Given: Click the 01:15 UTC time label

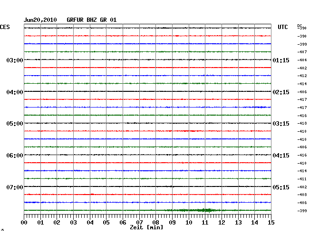Looking at the screenshot, I should (x=281, y=60).
